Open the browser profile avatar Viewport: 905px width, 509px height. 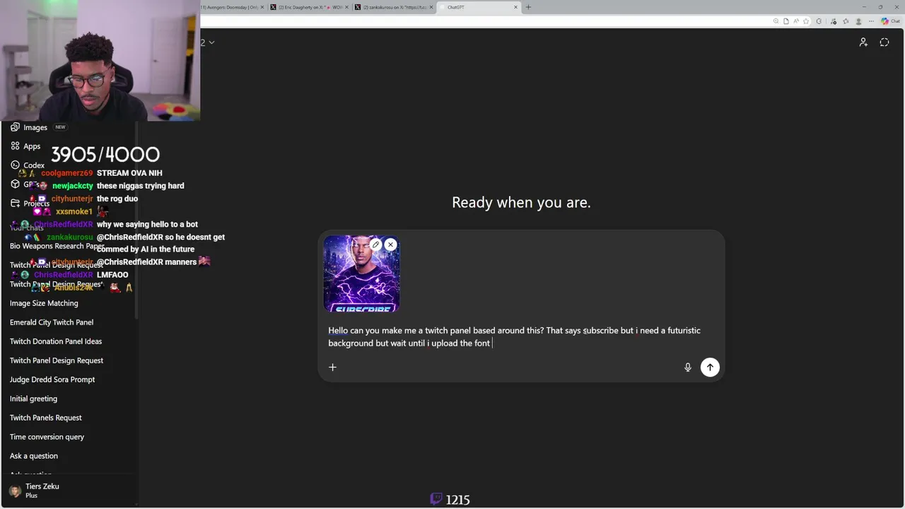(x=858, y=21)
